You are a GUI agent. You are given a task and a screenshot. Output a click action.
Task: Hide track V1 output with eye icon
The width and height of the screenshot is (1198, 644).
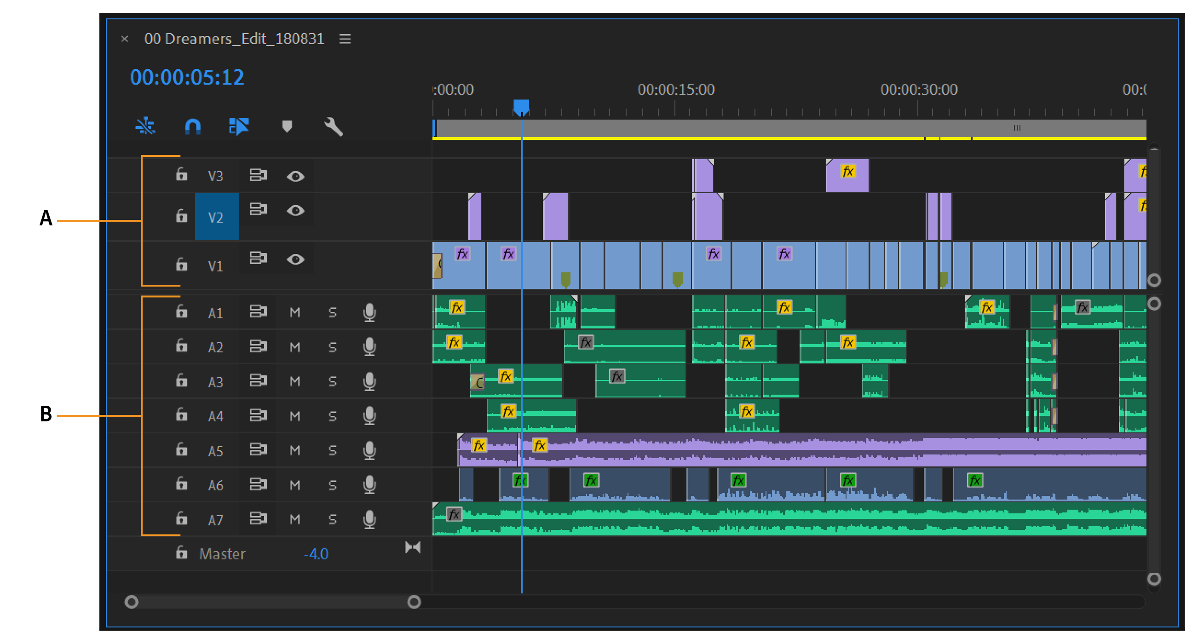[295, 259]
